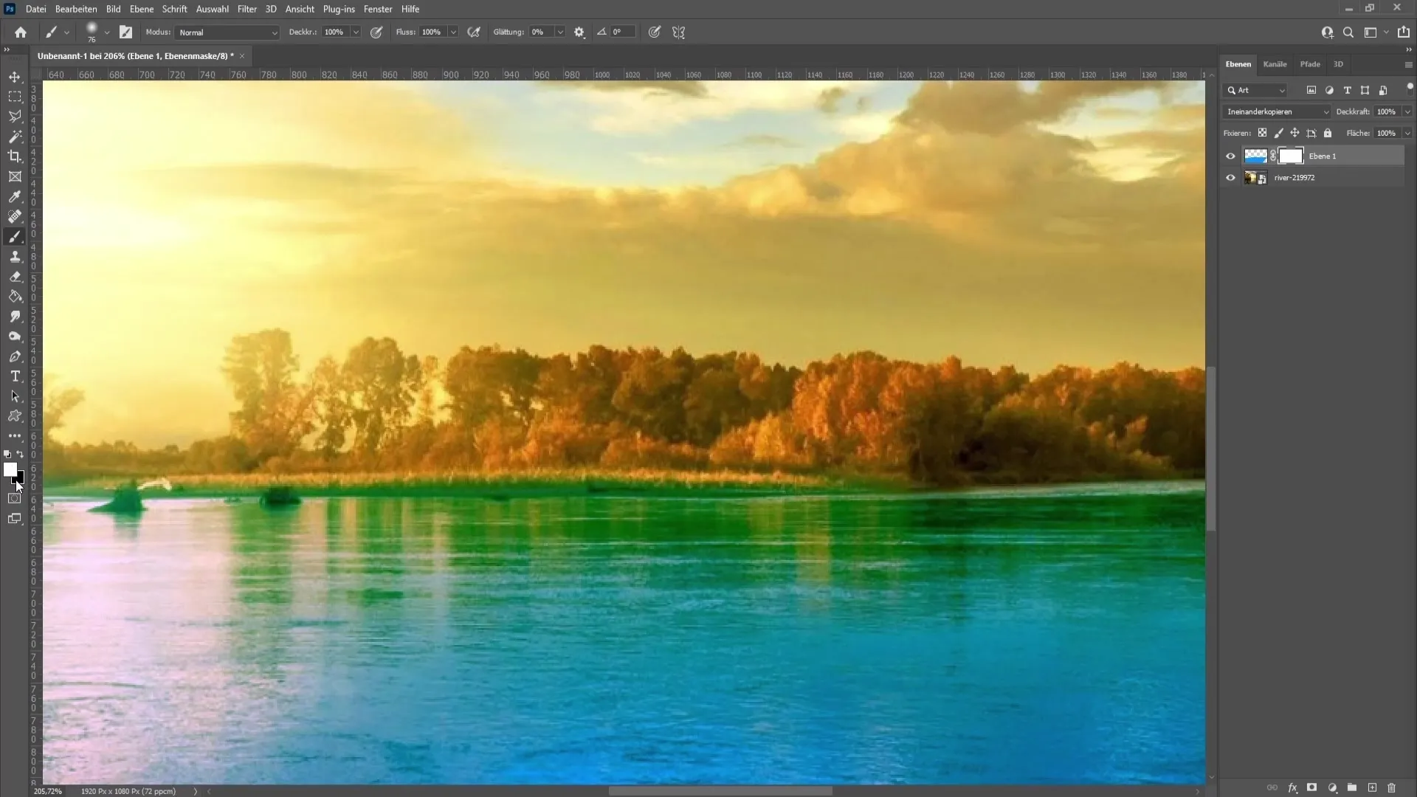Open the Bearbeiten menu
Viewport: 1417px width, 797px height.
76,9
